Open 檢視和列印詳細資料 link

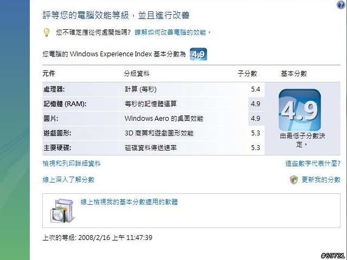pos(72,164)
